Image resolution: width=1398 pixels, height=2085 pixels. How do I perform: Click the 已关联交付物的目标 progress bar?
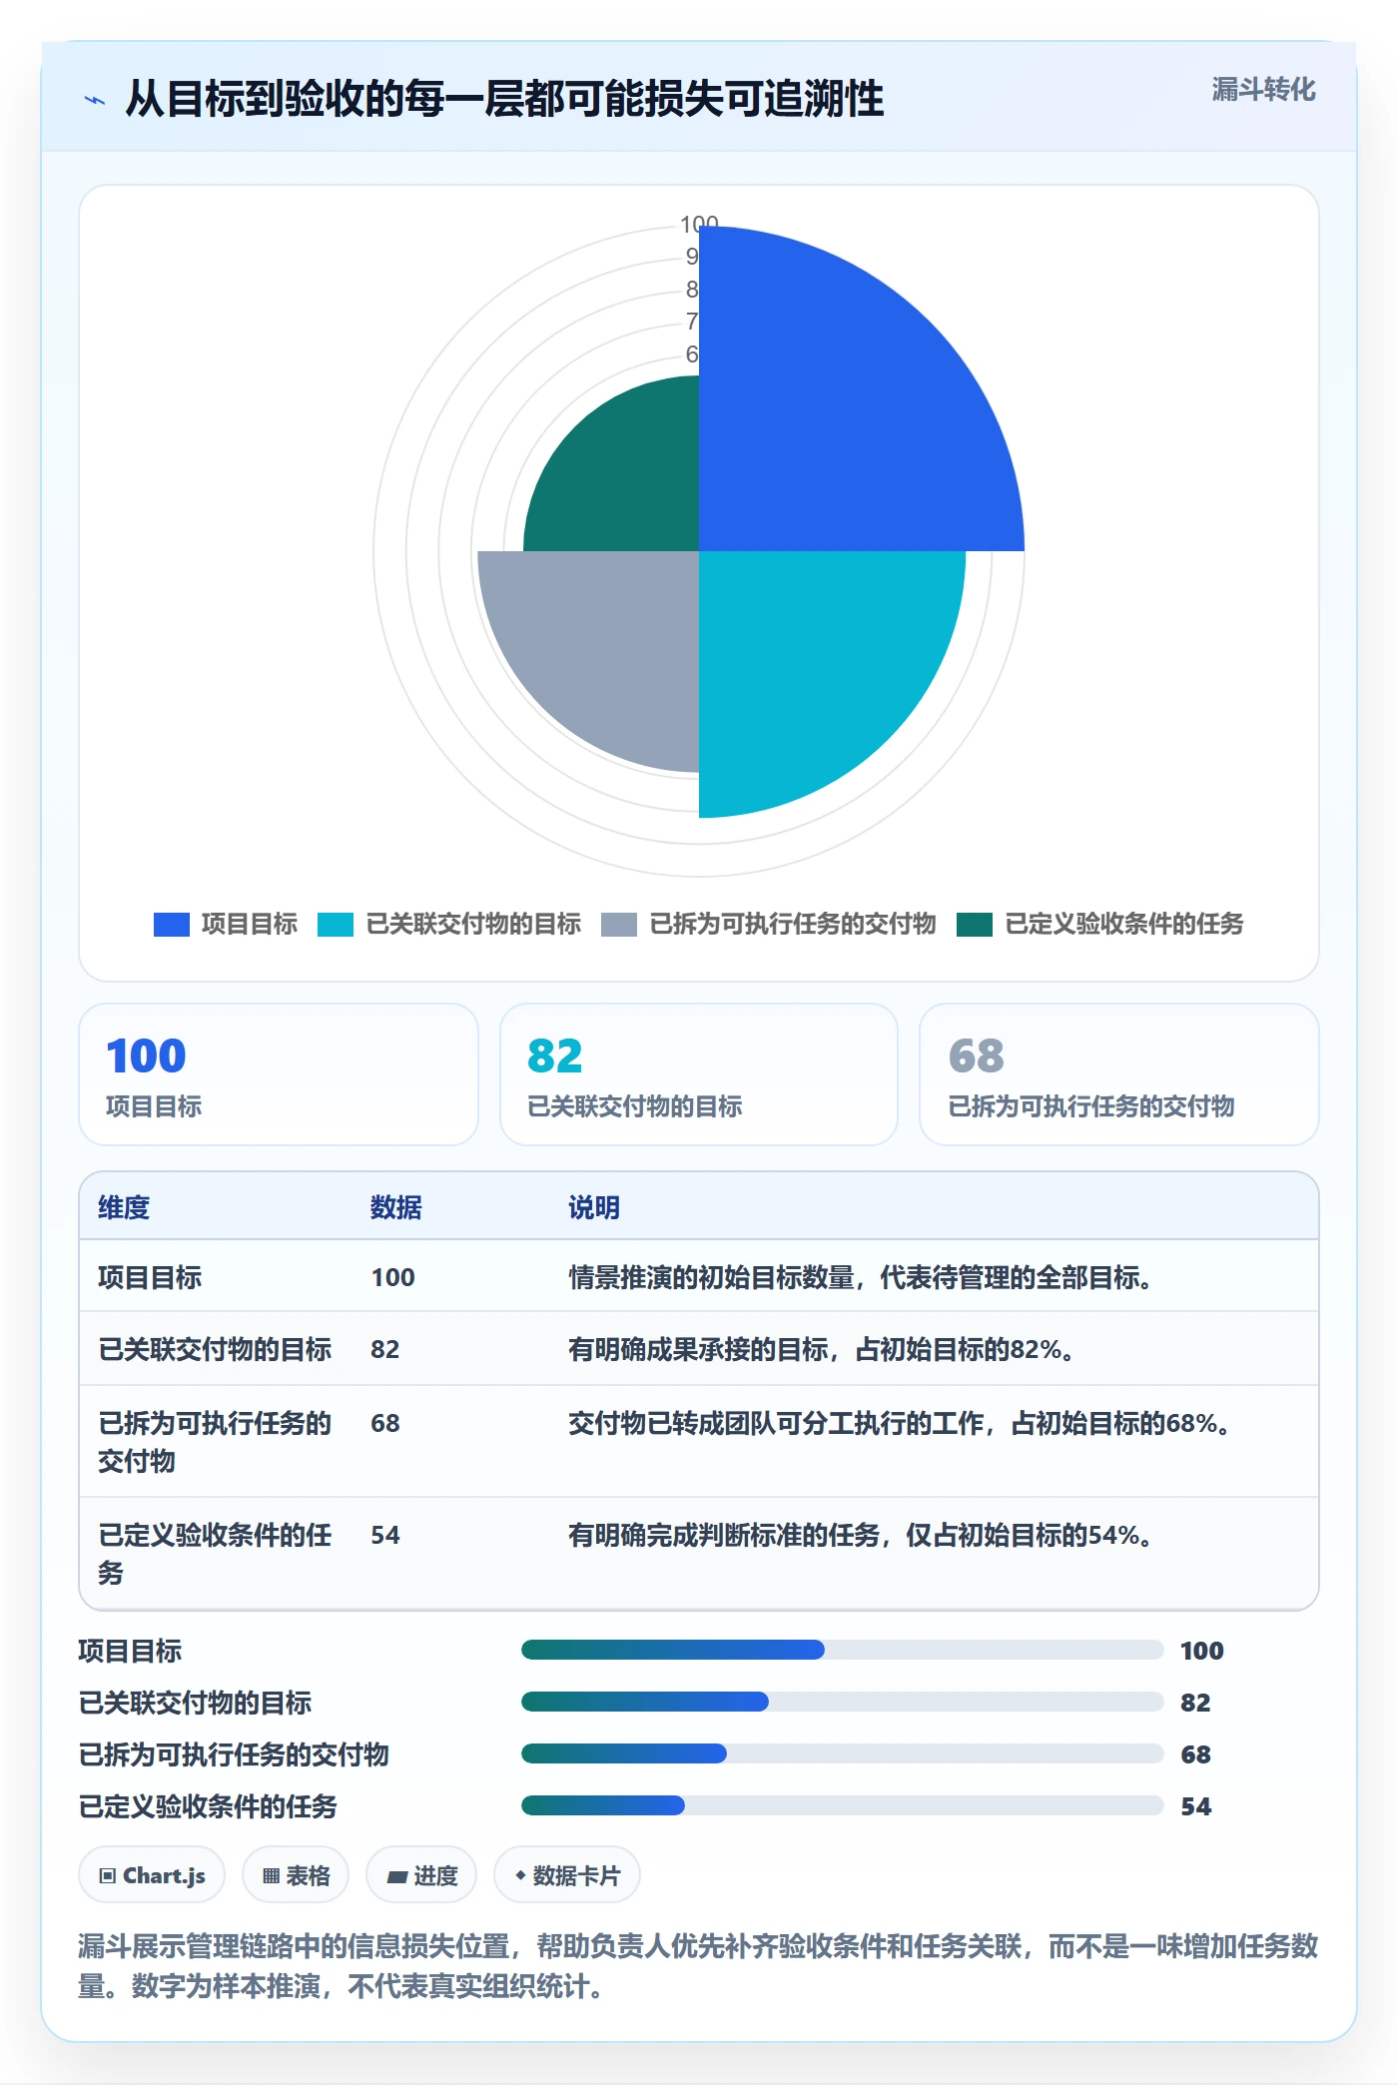tap(843, 1702)
